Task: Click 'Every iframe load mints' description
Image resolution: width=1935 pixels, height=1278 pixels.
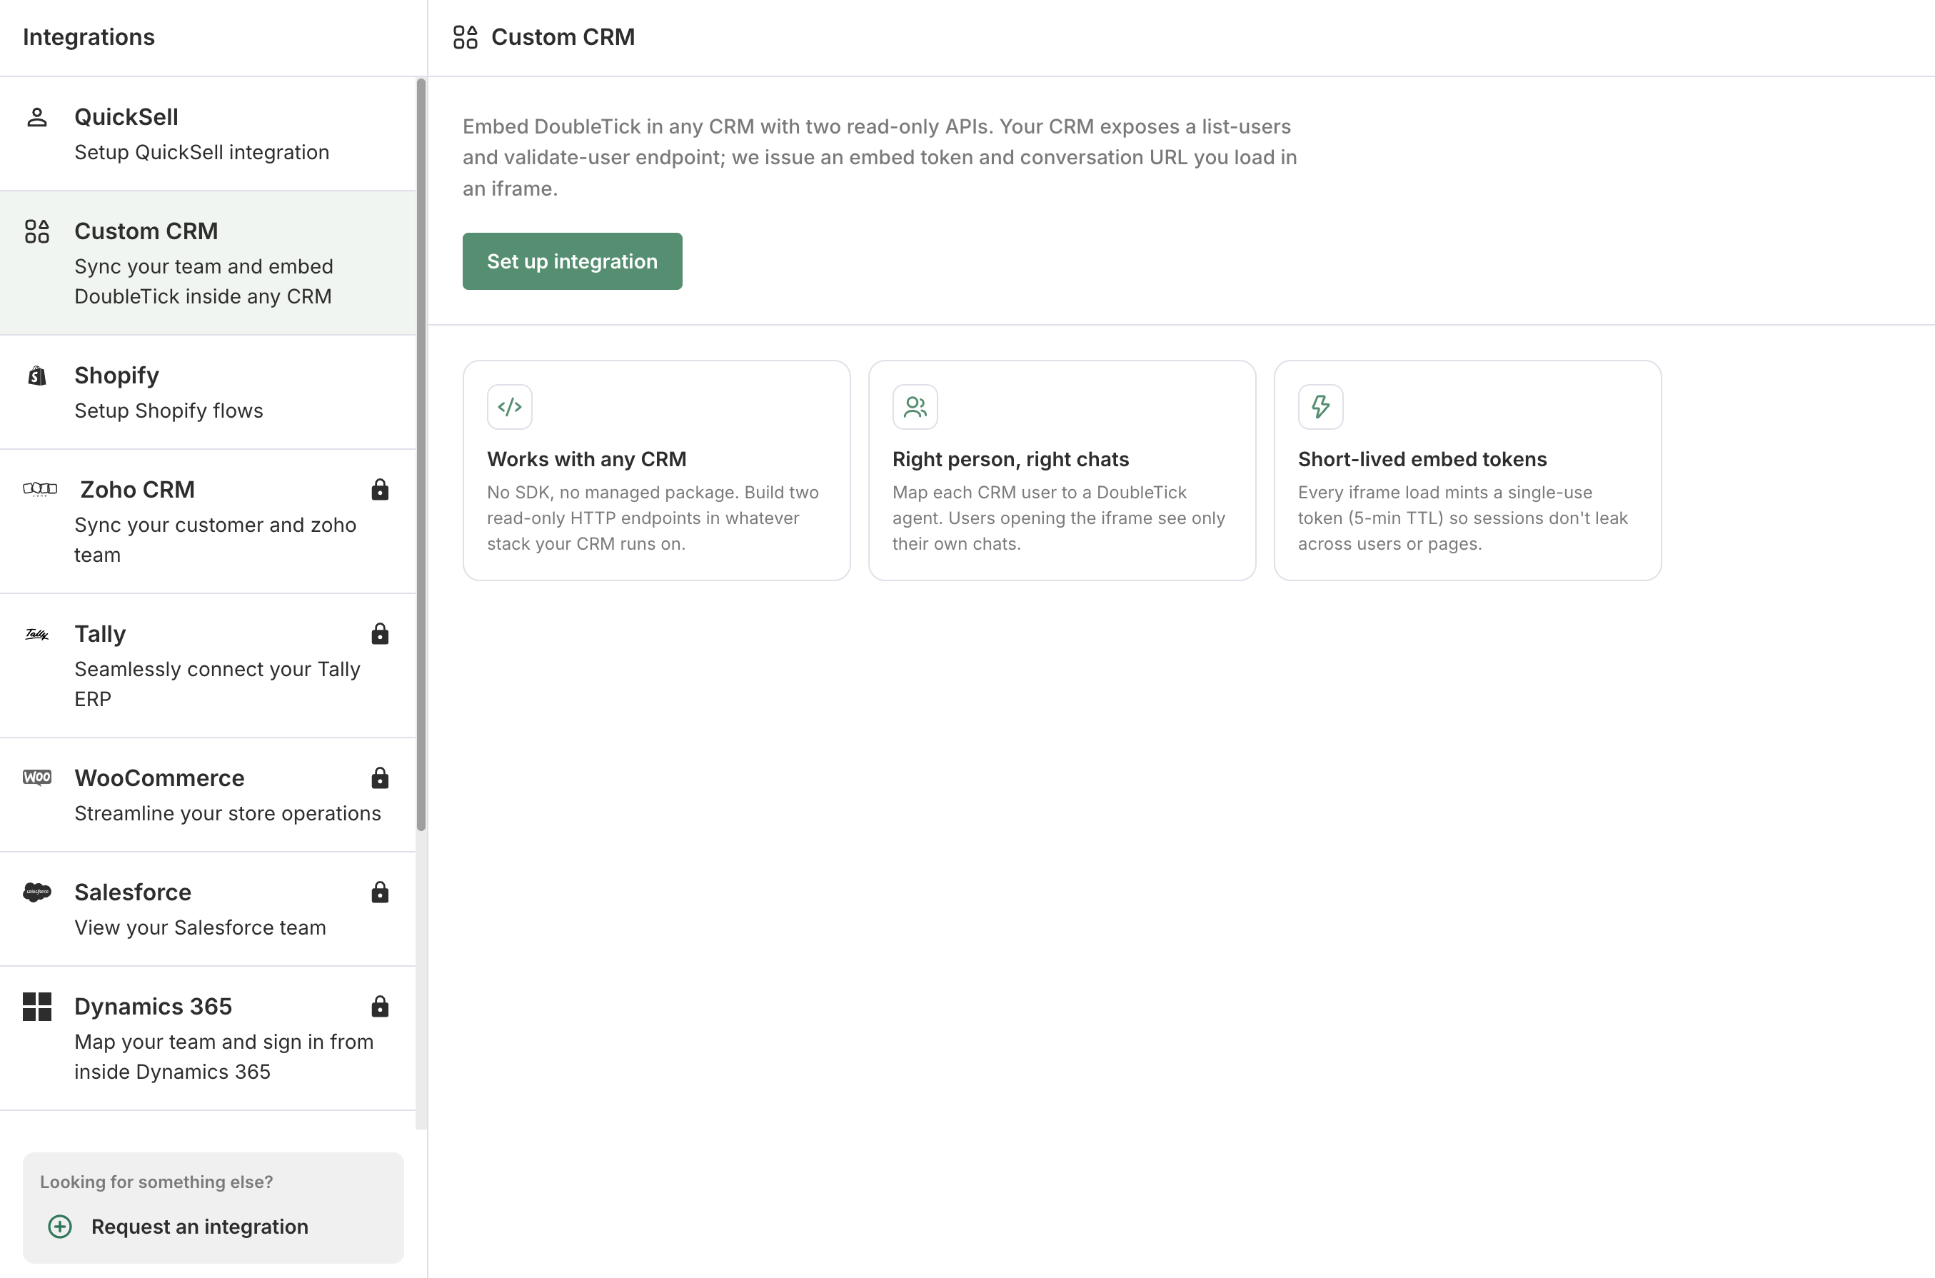Action: click(x=1463, y=518)
